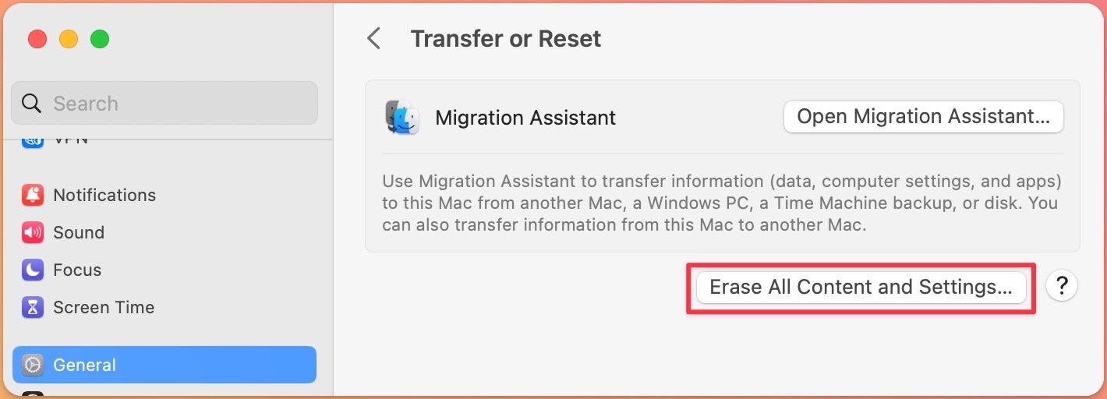Choose the Screen Time text label

(x=104, y=307)
